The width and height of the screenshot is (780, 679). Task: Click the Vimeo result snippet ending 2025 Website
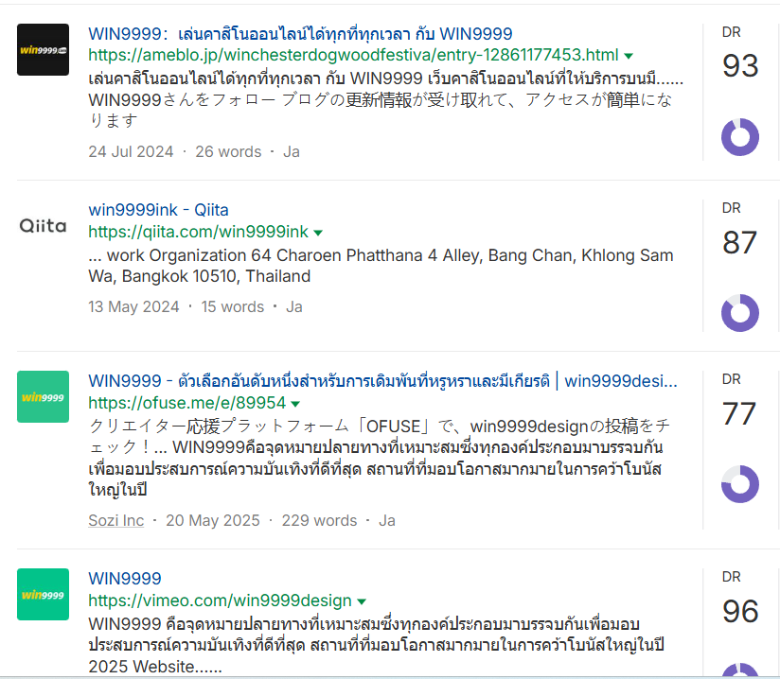point(376,645)
